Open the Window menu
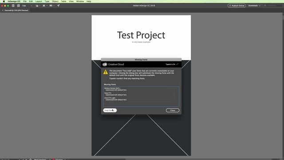284x160 pixels. coord(80,1)
